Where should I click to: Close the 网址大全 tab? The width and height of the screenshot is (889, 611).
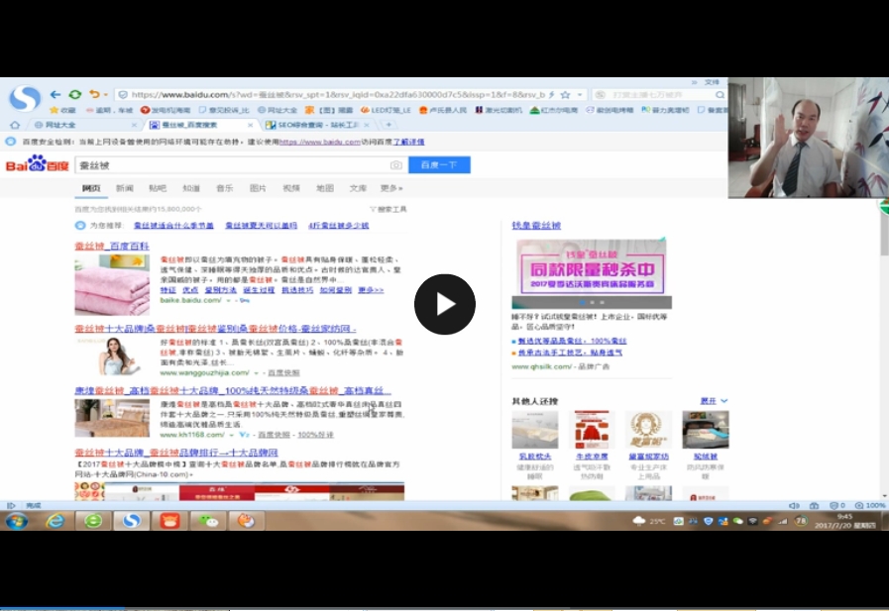(135, 125)
